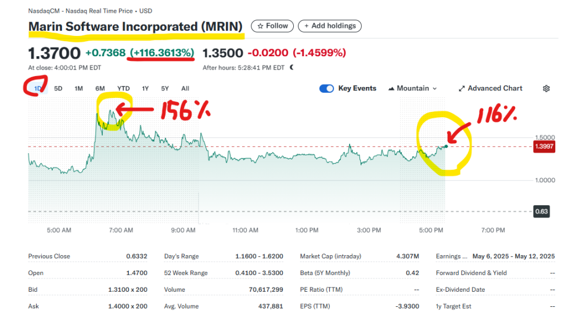Click the 1y Target Est label
The image size is (561, 312).
[454, 306]
